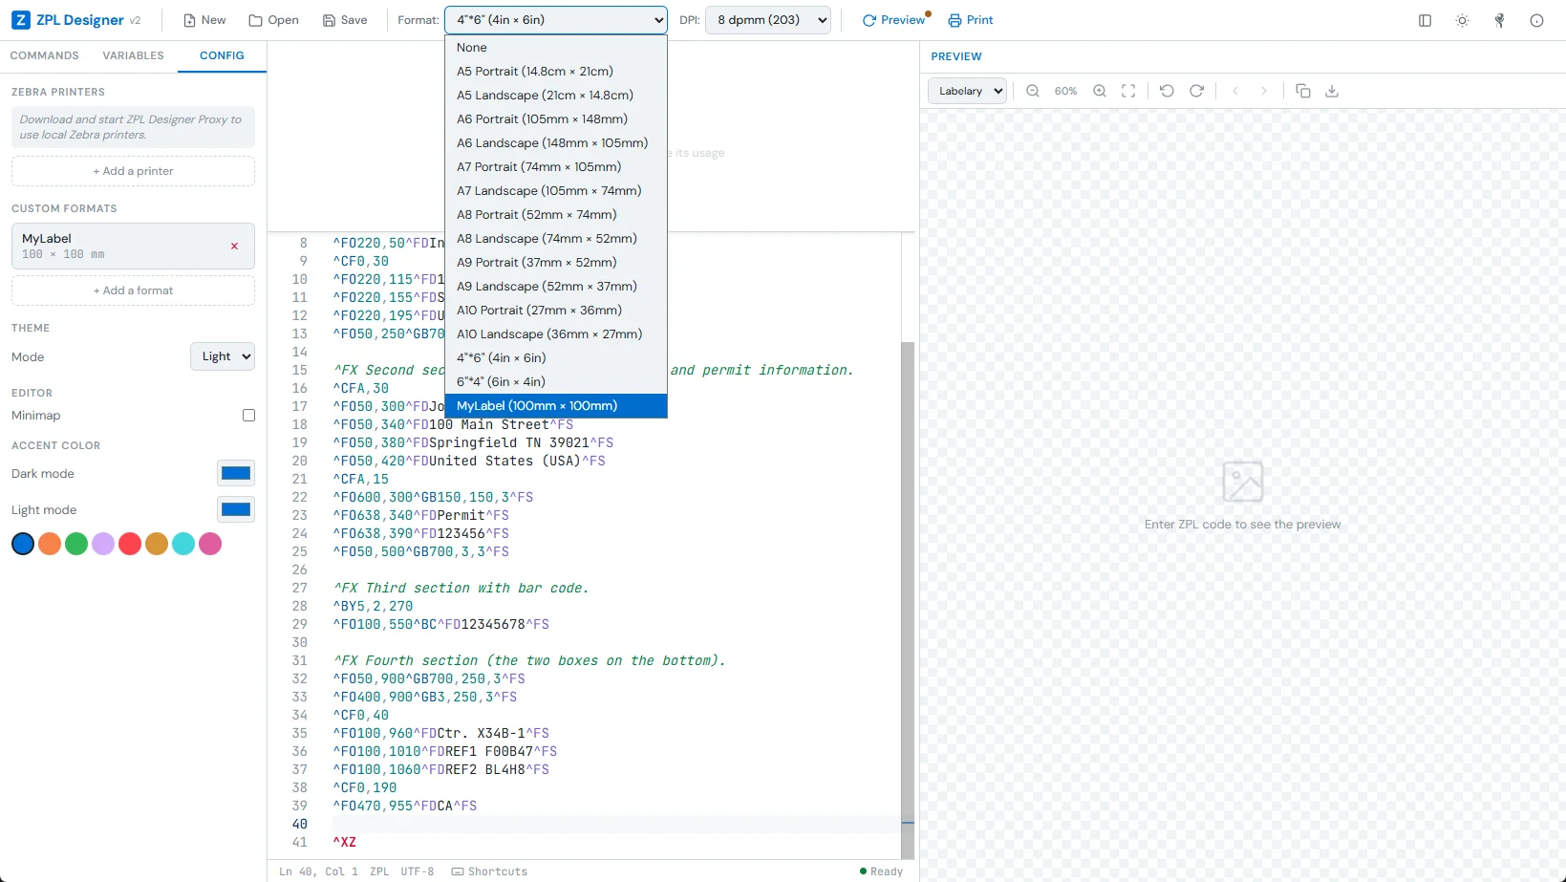The image size is (1566, 882).
Task: Rotate the preview counterclockwise
Action: [x=1166, y=91]
